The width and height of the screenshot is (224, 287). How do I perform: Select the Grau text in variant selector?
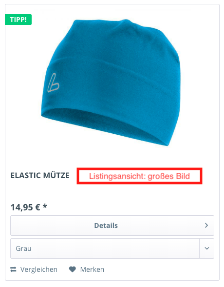pos(23,248)
